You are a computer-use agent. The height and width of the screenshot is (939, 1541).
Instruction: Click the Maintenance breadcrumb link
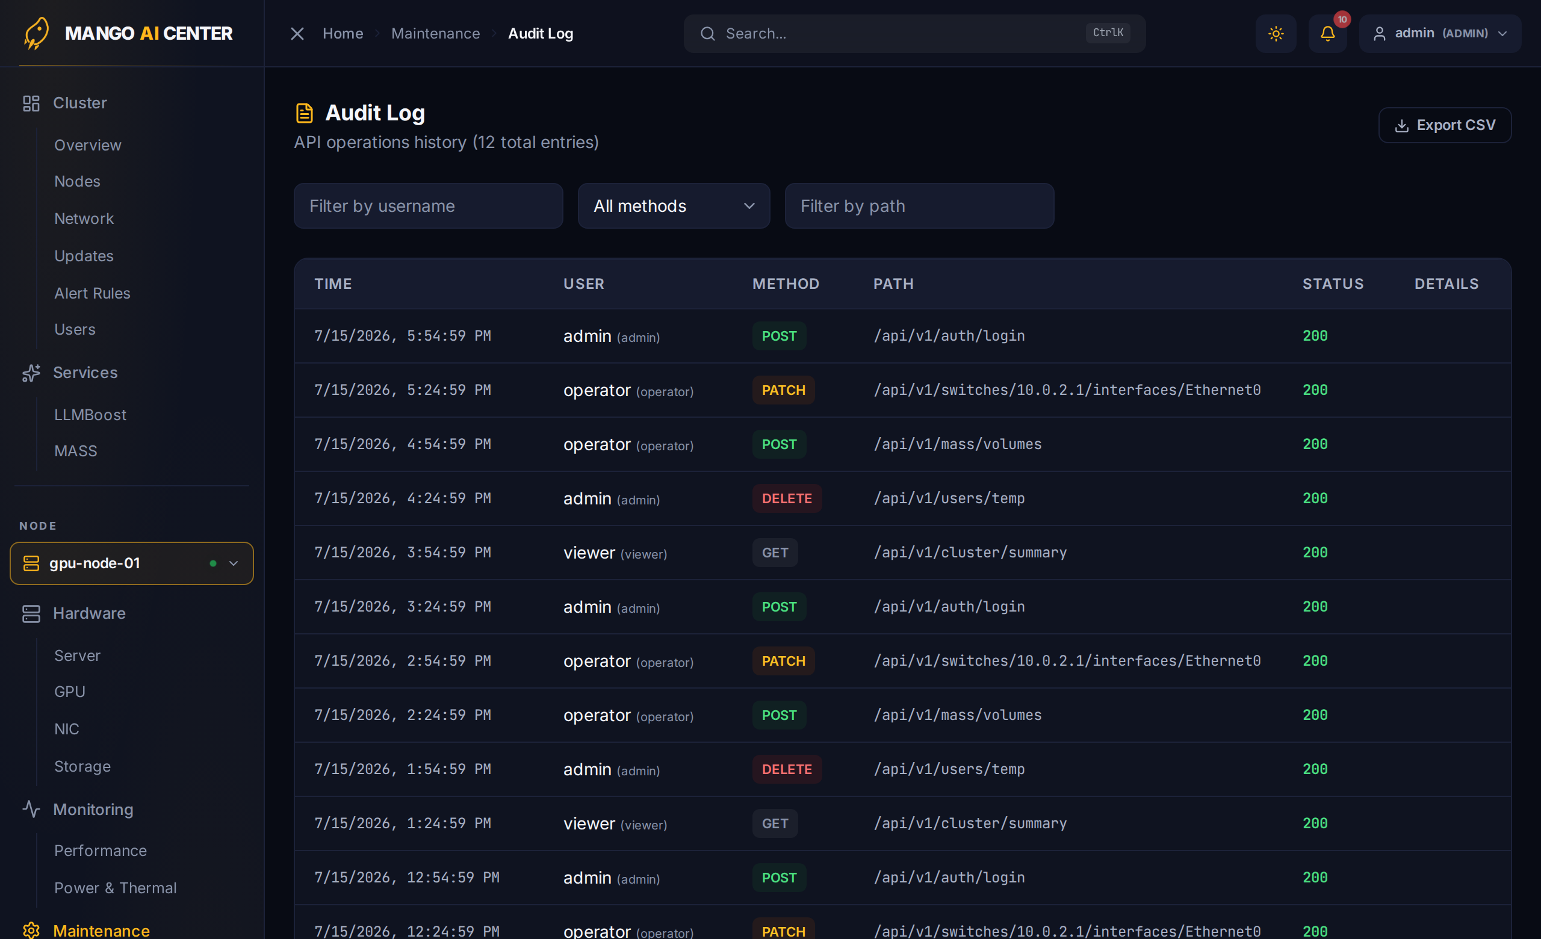(435, 34)
